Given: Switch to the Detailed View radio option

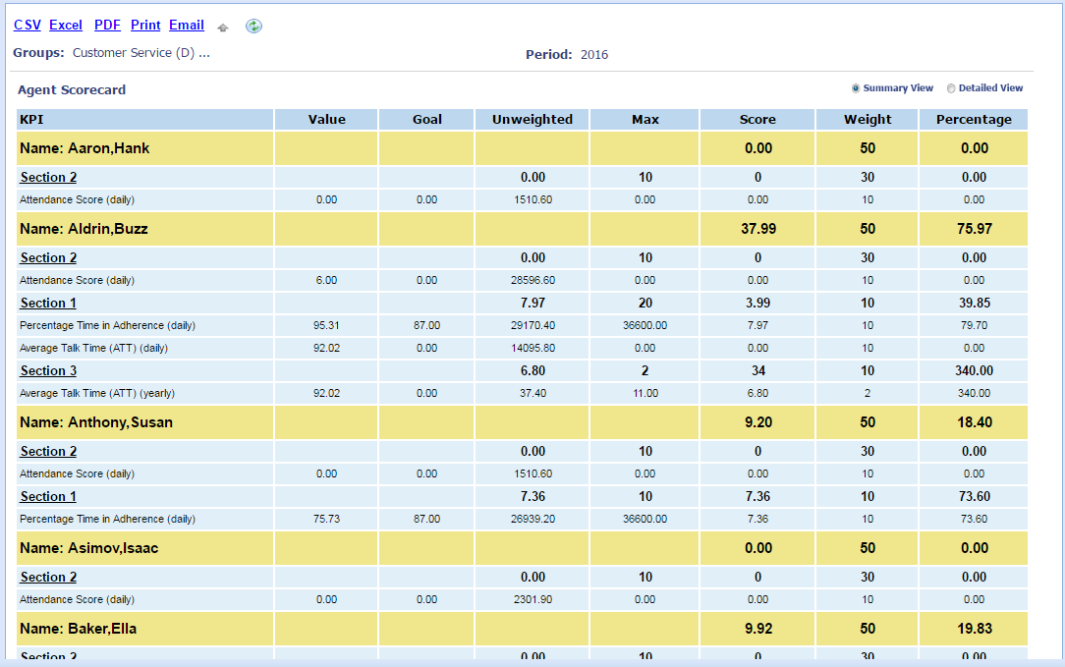Looking at the screenshot, I should [950, 88].
